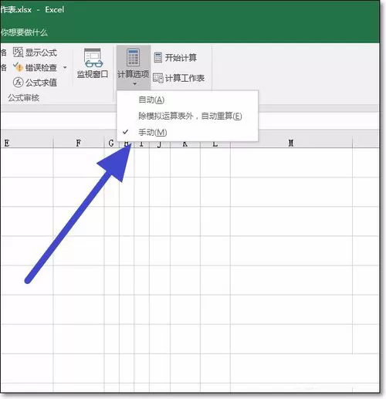Click the 公式审核 group label
The image size is (386, 399).
tap(23, 98)
